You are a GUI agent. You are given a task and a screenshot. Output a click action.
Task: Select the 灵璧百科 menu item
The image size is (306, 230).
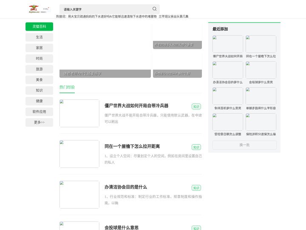(39, 26)
